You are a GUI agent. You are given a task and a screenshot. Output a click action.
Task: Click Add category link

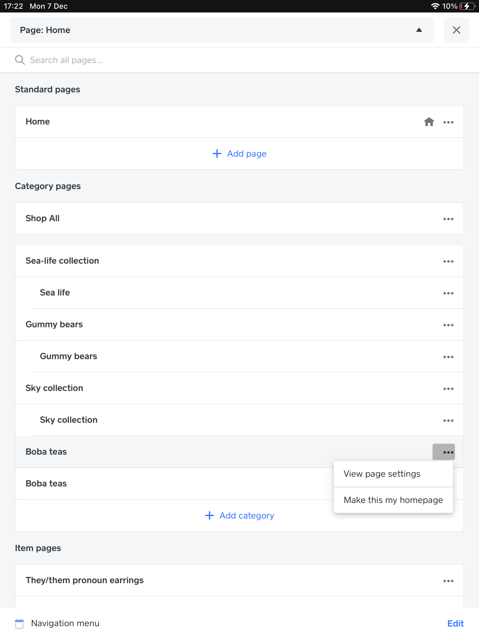tap(239, 516)
